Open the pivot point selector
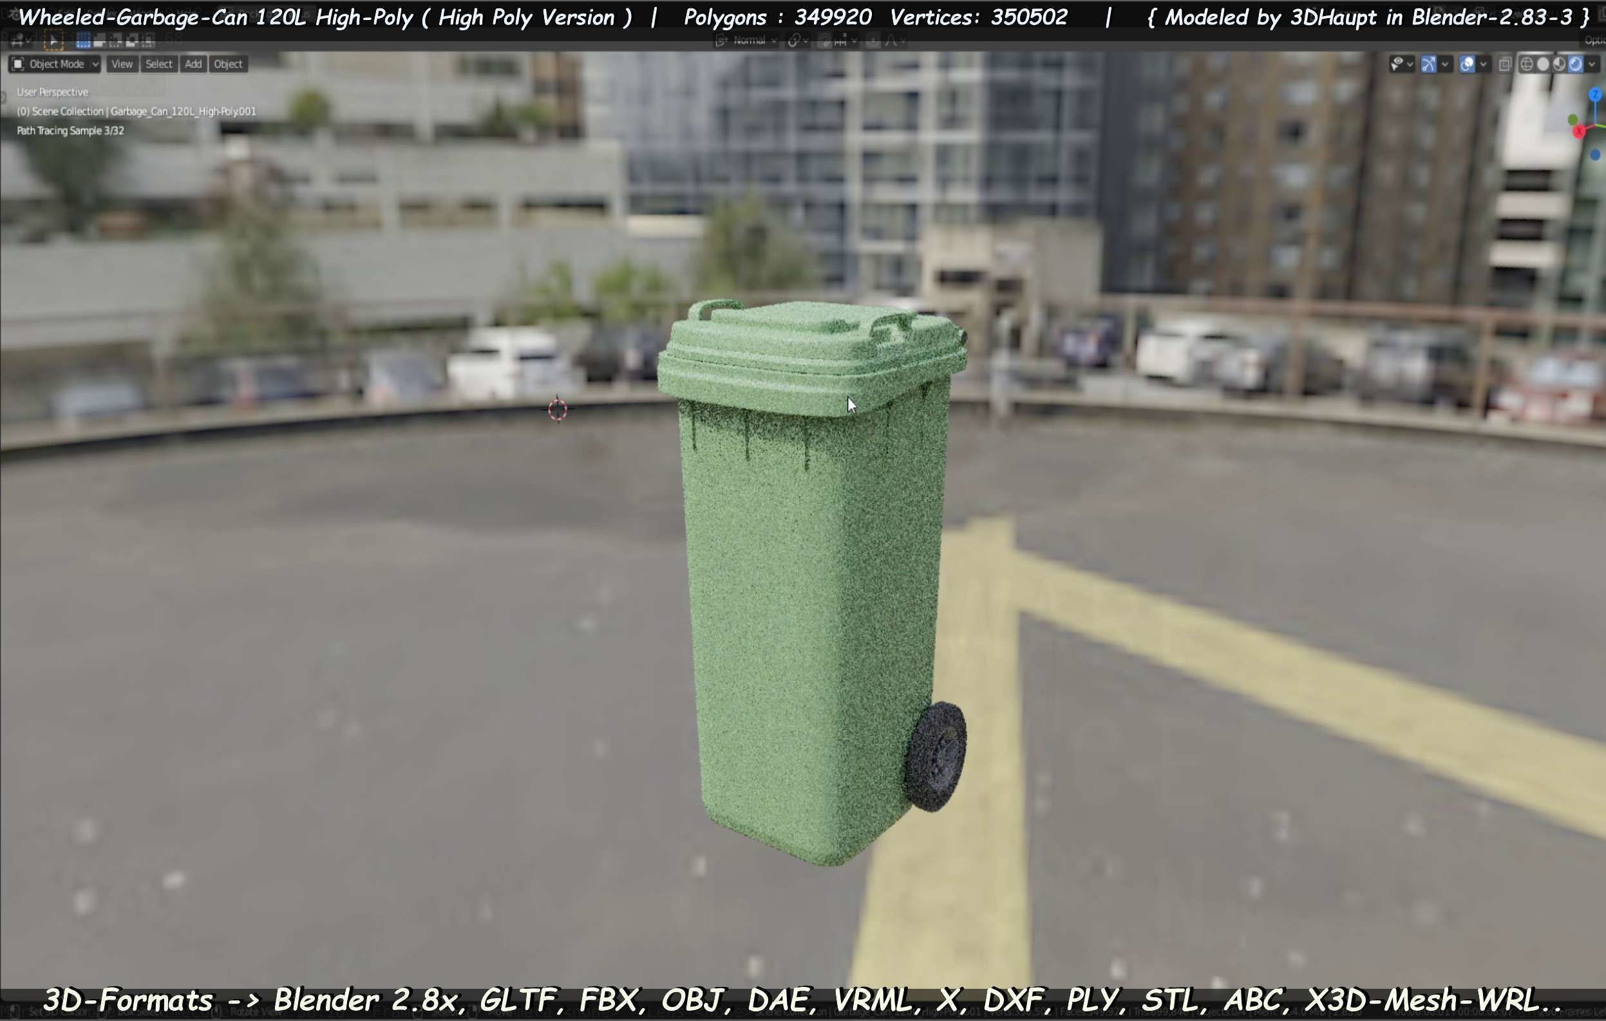1606x1021 pixels. [798, 41]
